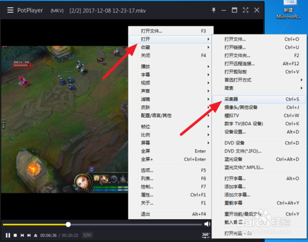This screenshot has width=308, height=242.
Task: Select 数字 TV(BDA 设备) Ctrl+K
Action: tap(259, 124)
